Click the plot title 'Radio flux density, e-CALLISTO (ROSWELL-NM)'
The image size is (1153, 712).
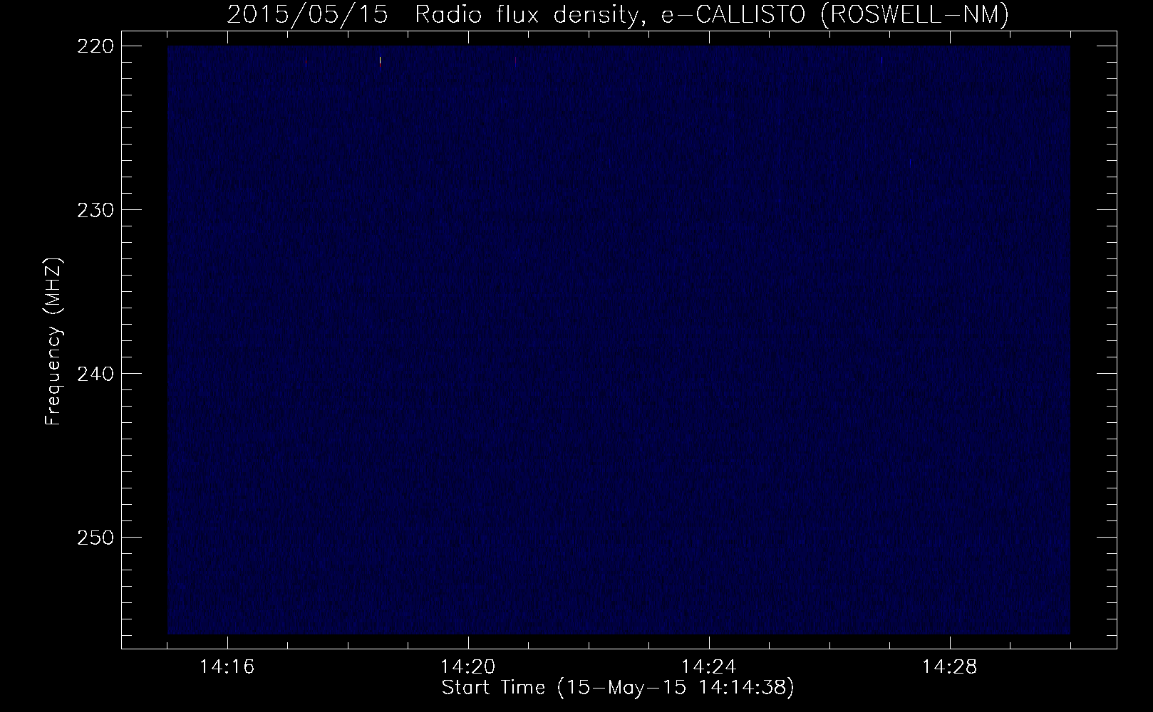point(711,14)
